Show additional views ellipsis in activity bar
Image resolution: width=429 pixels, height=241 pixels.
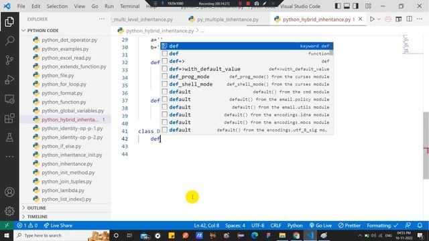tap(9, 157)
